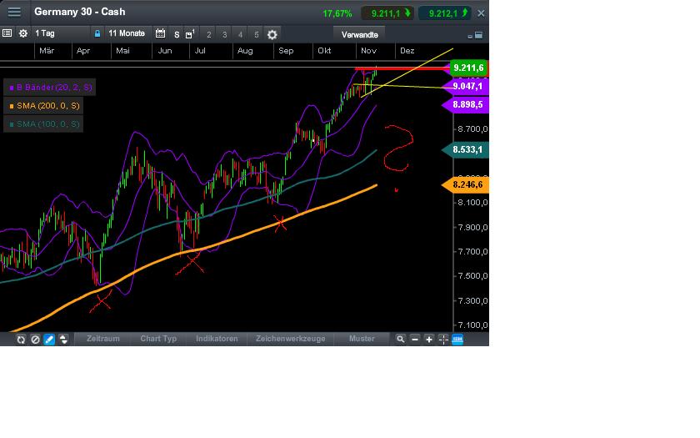Toggle the blue lock icon before 11 Monate
The image size is (700, 438).
click(97, 33)
